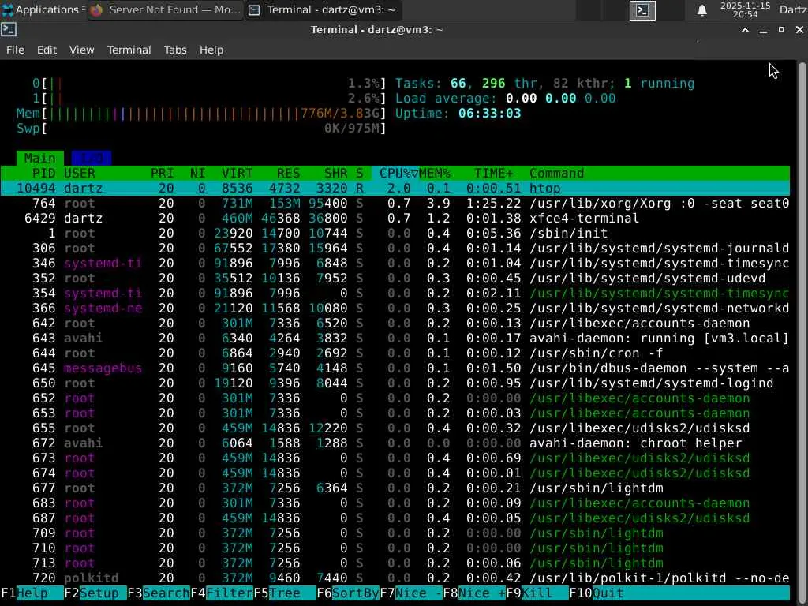Sort by the MEM% column header

pos(435,173)
